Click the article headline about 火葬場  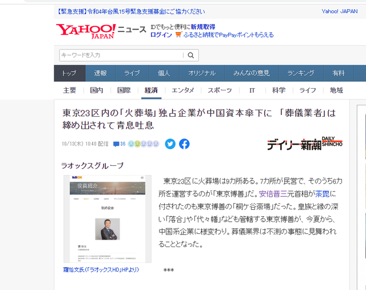(x=199, y=120)
